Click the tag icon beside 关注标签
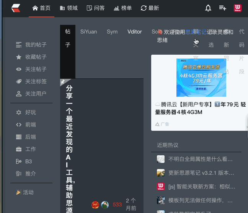 (19, 81)
